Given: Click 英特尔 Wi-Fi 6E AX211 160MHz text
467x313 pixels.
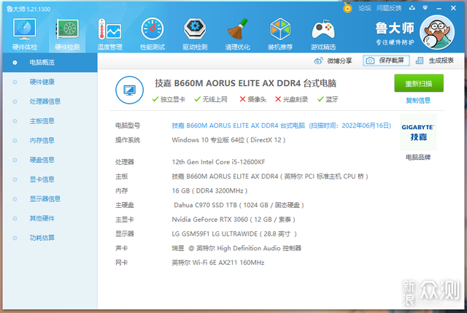Looking at the screenshot, I should [218, 263].
